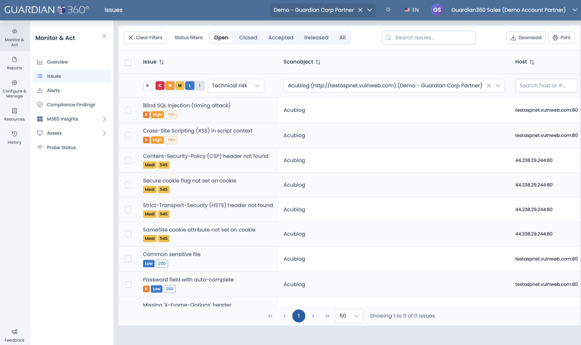This screenshot has height=345, width=581.
Task: Open Overview in the side menu
Action: pyautogui.click(x=71, y=62)
